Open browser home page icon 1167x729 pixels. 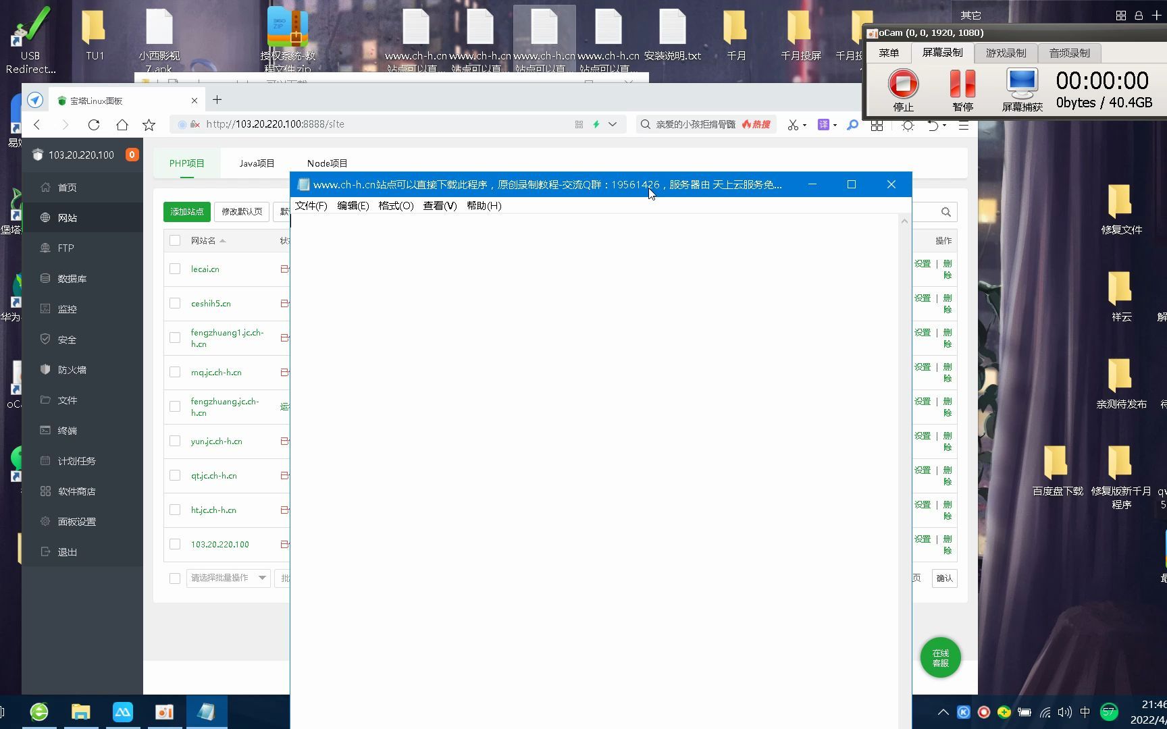122,124
